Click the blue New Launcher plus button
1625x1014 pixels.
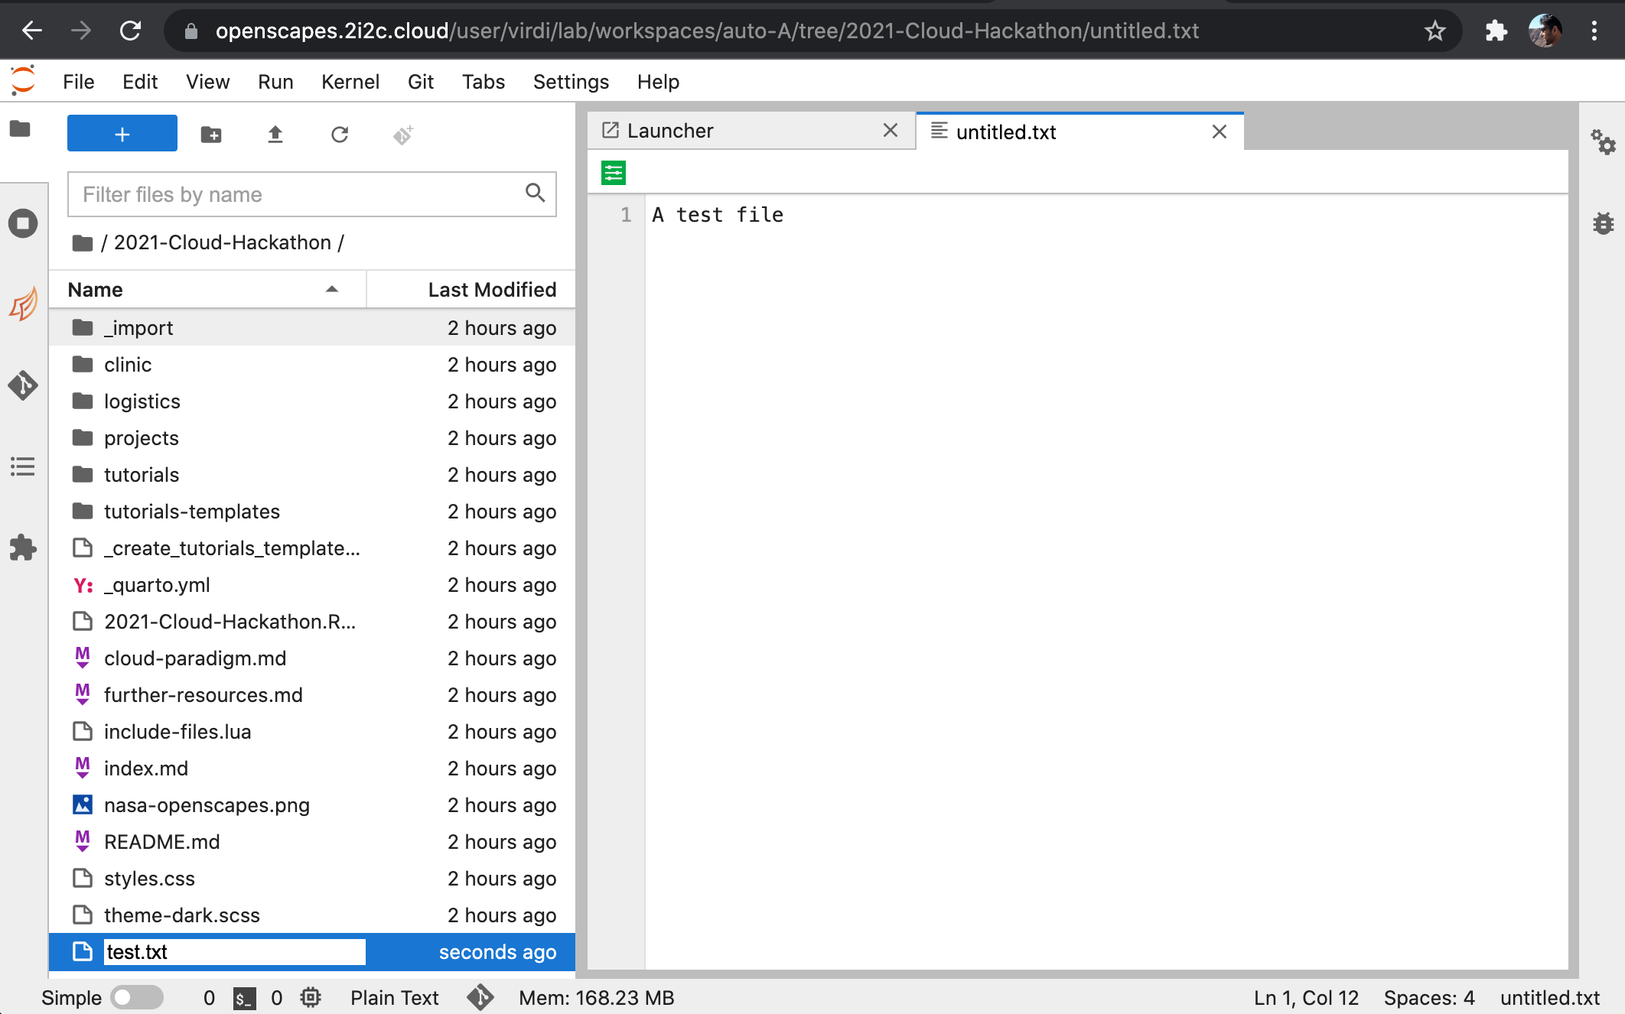122,134
